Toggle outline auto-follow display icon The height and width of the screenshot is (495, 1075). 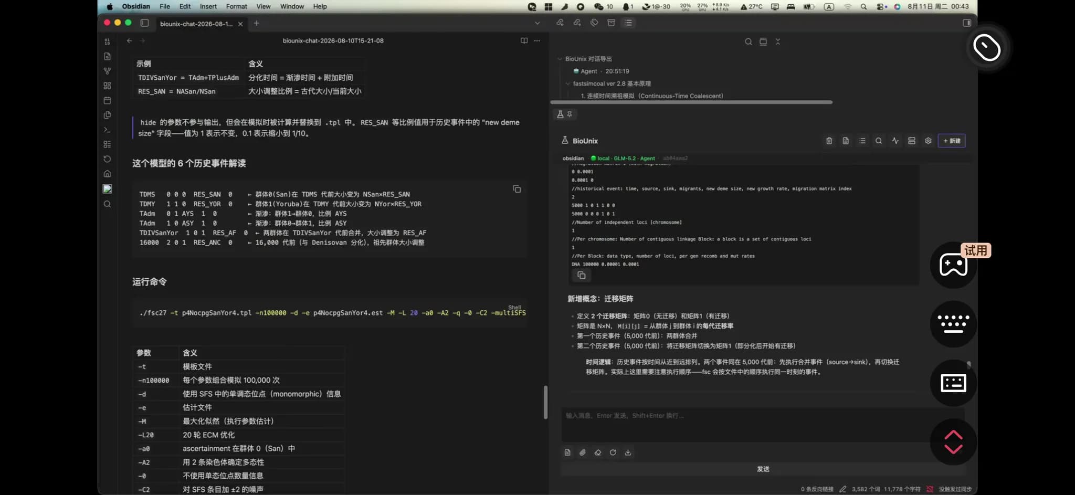tap(763, 41)
